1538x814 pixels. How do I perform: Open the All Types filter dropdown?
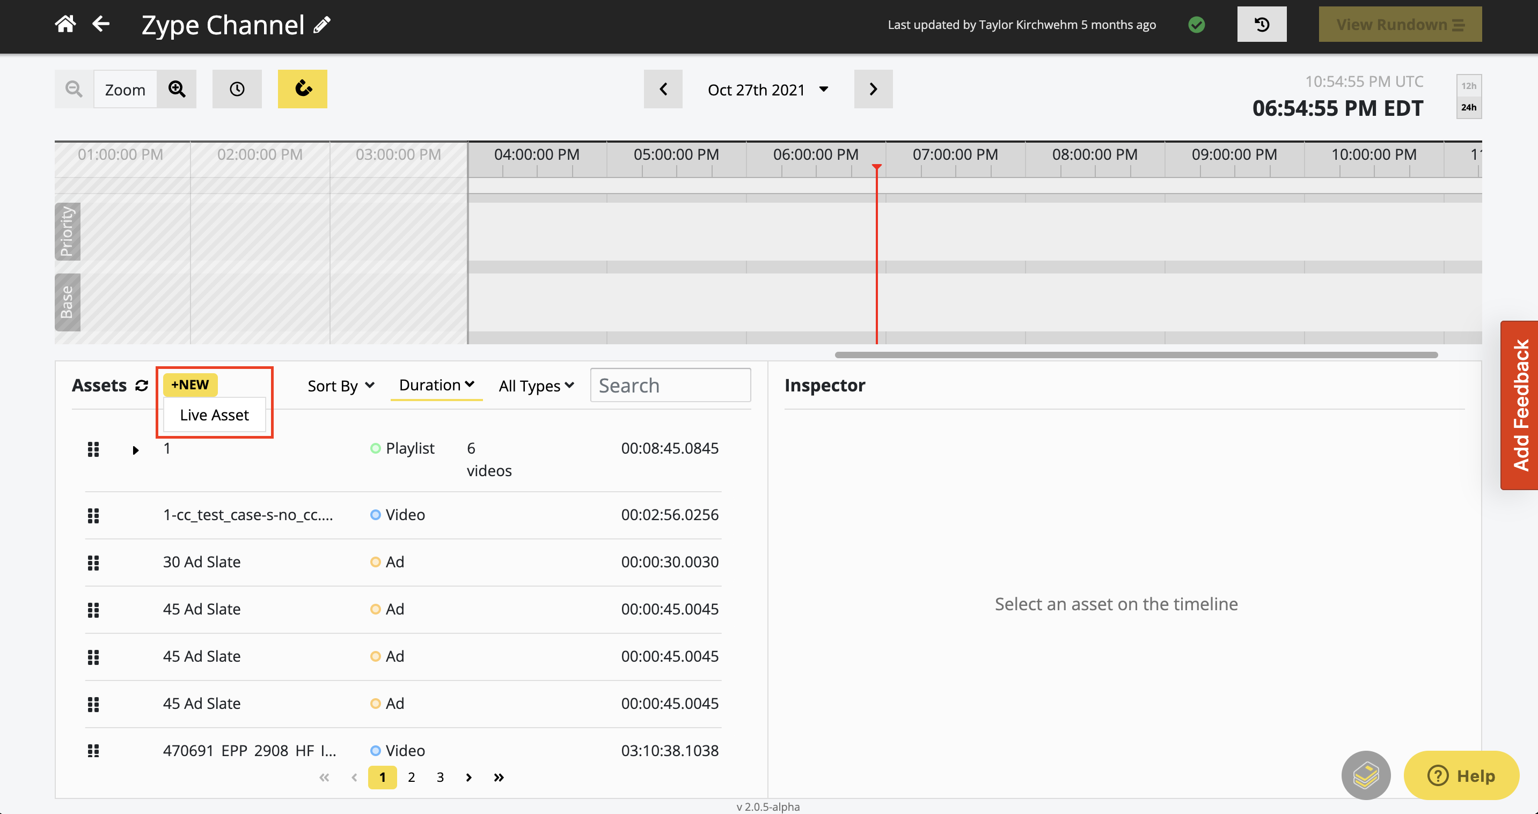click(536, 386)
